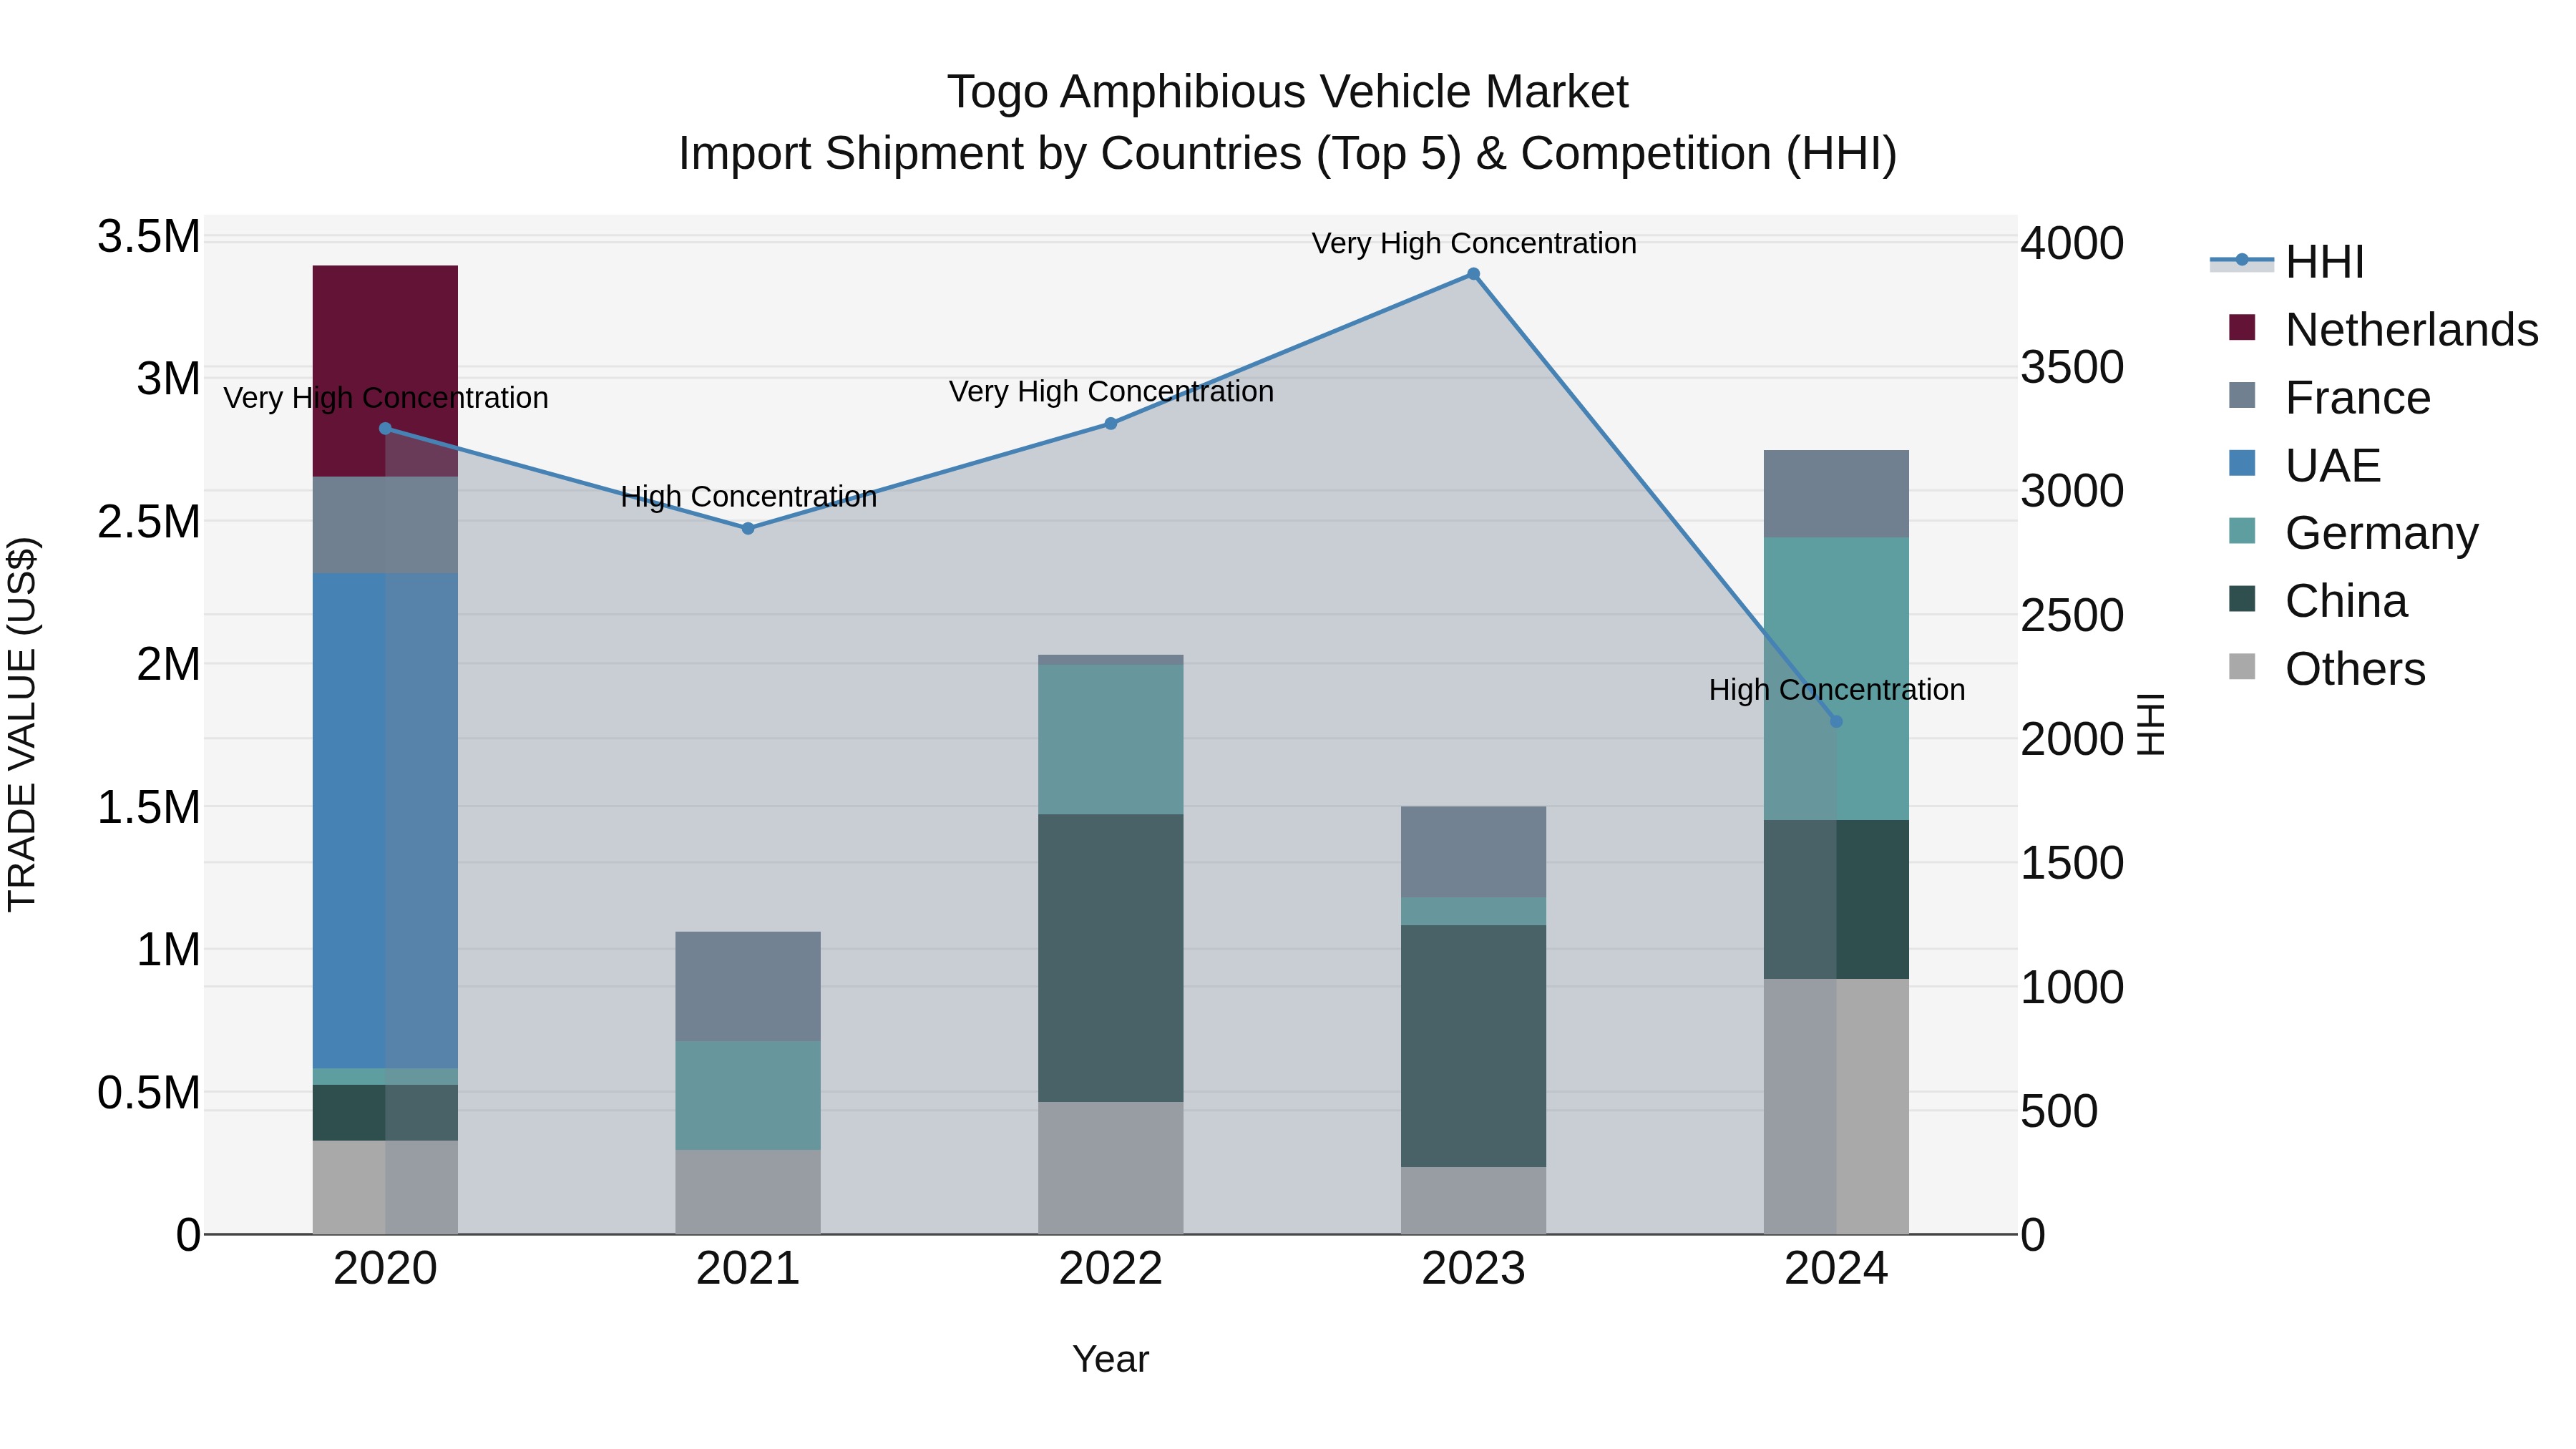Select the France bar segment in 2024

1836,494
